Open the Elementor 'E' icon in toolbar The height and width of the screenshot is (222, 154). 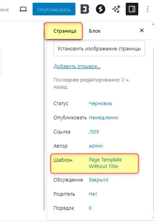click(x=85, y=9)
